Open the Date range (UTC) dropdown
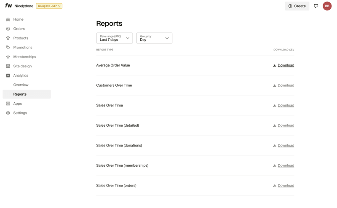 (114, 38)
